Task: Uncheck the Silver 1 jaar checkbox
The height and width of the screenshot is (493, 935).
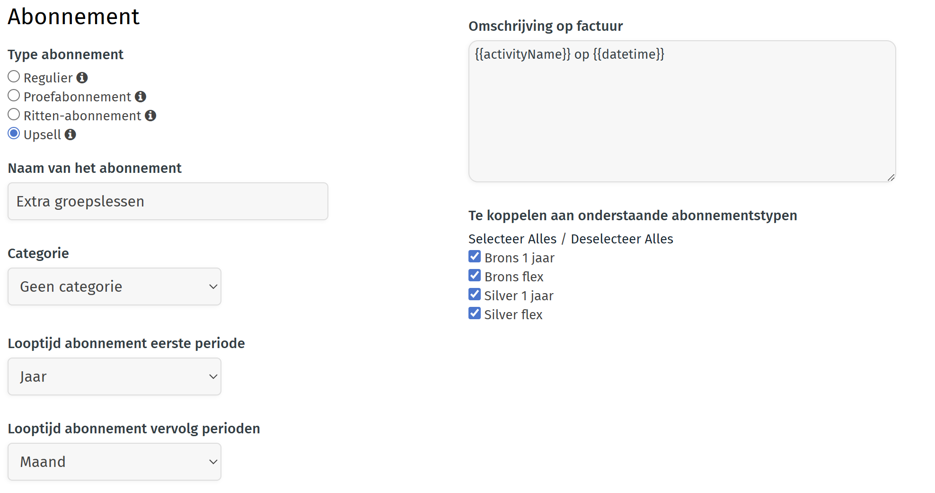Action: (475, 295)
